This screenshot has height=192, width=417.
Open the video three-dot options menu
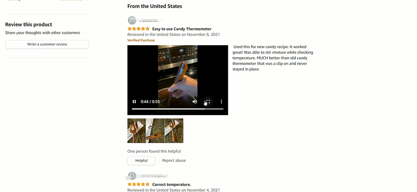pyautogui.click(x=221, y=101)
